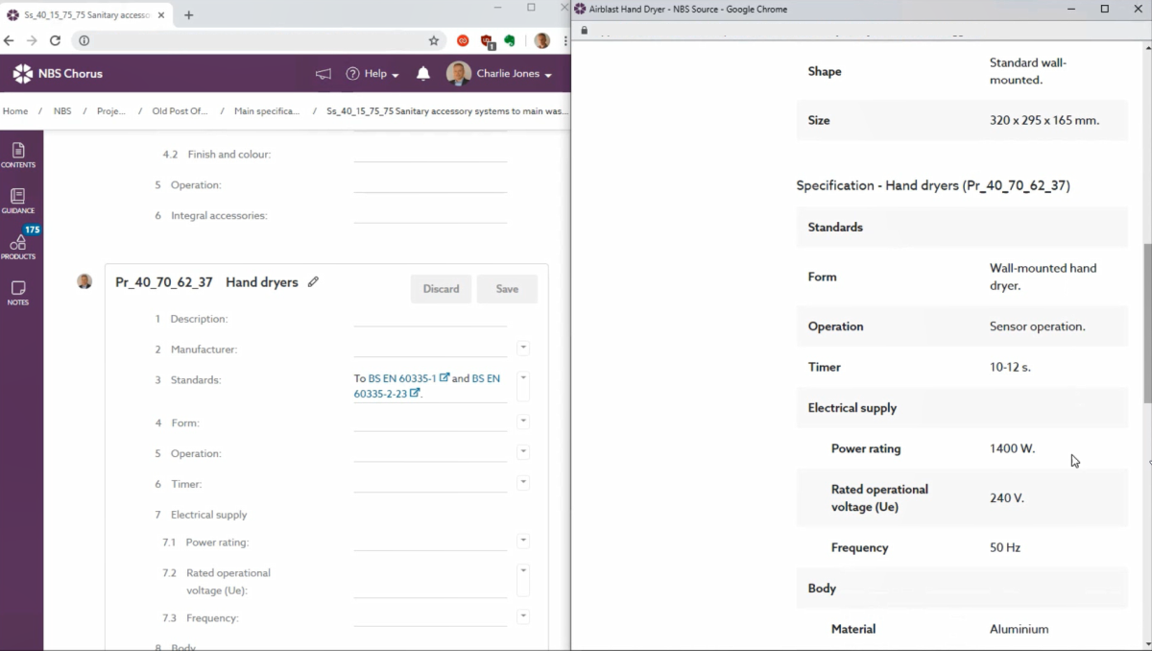Viewport: 1152px width, 651px height.
Task: Open the Guidance sidebar panel
Action: tap(18, 201)
